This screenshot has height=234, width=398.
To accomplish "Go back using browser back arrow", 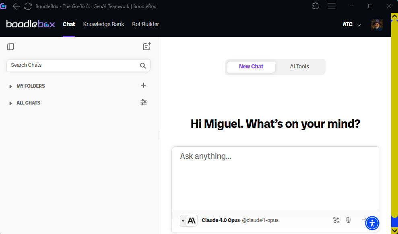I will pos(16,6).
